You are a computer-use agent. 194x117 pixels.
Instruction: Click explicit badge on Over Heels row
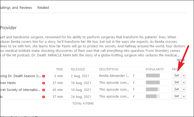[x=43, y=83]
